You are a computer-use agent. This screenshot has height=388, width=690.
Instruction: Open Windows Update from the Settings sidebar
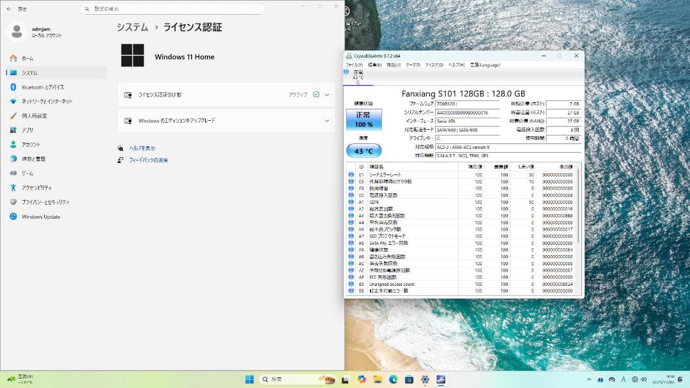click(37, 217)
